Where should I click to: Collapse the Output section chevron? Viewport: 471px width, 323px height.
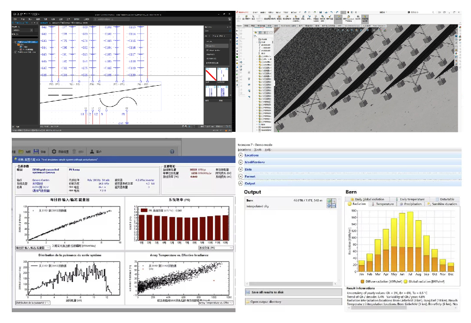(241, 184)
